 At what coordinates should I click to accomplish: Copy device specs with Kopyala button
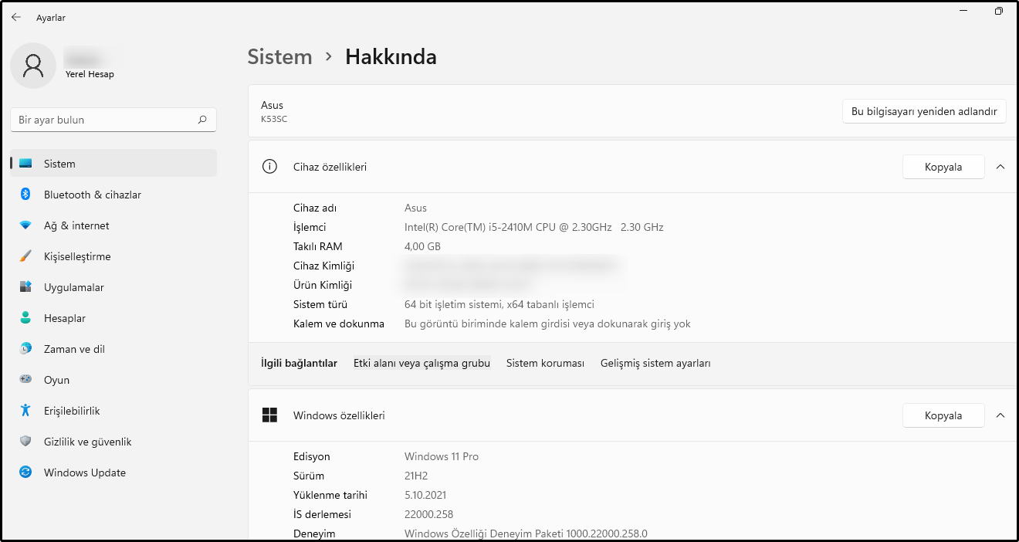pyautogui.click(x=943, y=167)
